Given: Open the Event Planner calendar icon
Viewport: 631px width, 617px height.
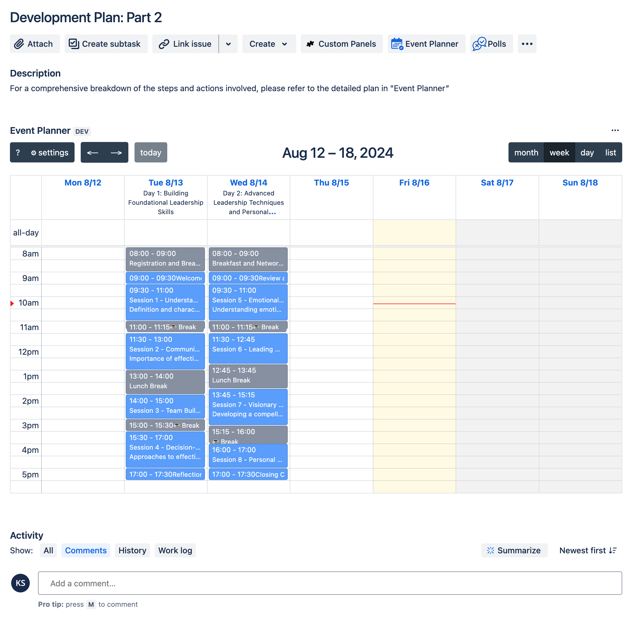Looking at the screenshot, I should (396, 44).
